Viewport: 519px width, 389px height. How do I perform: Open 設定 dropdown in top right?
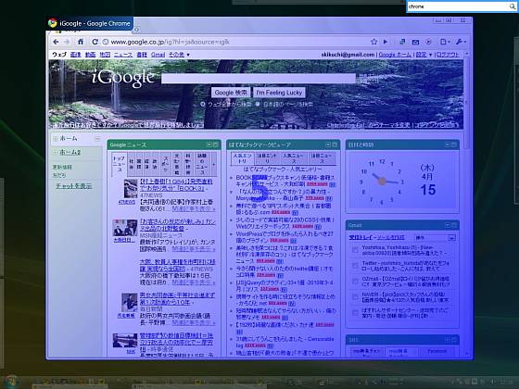424,55
